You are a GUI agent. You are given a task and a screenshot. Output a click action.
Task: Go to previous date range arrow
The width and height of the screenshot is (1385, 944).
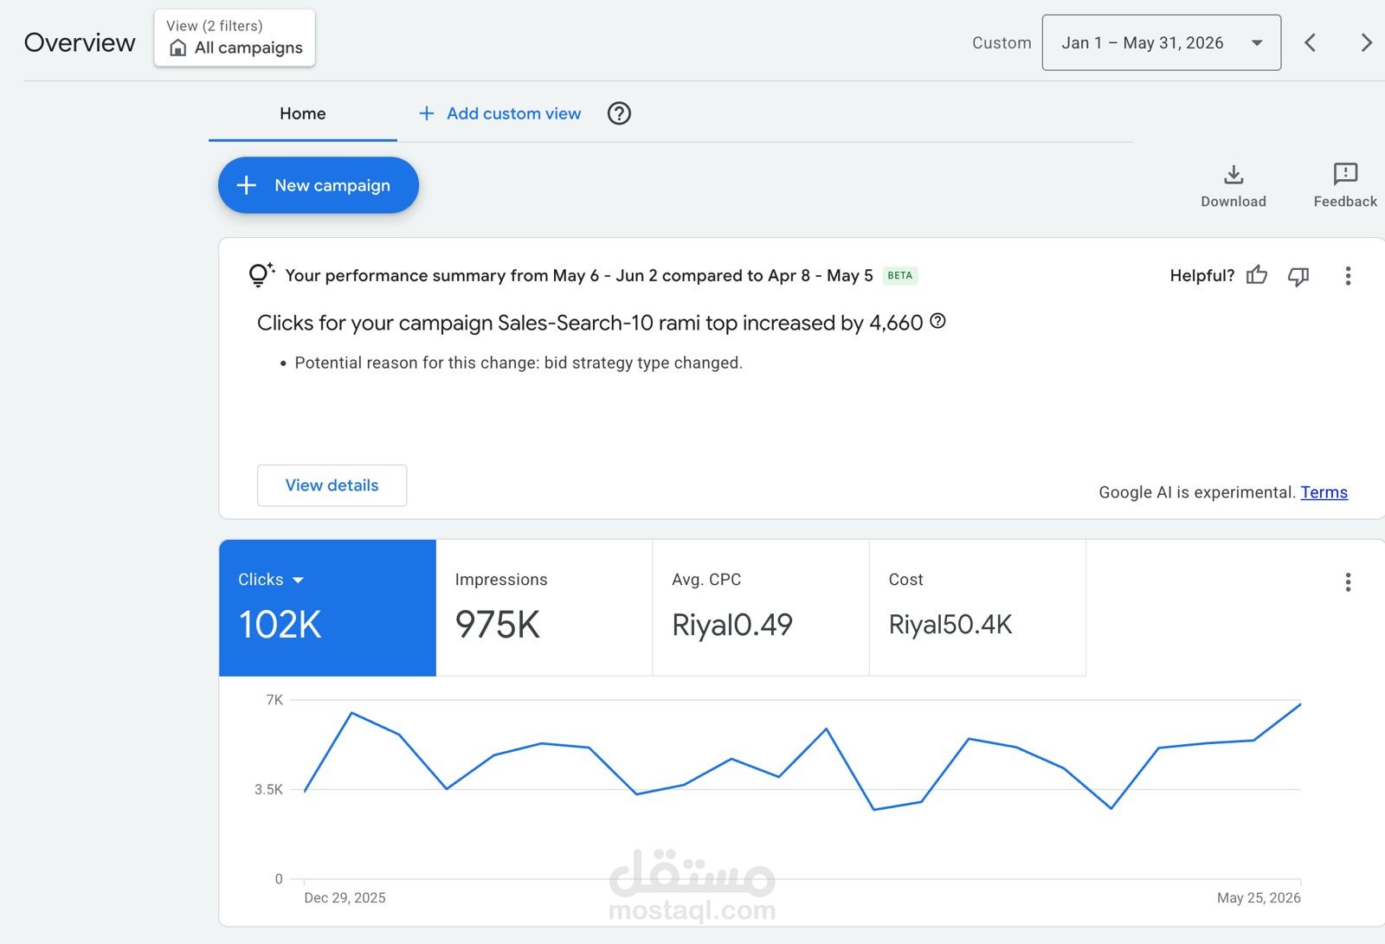[1311, 42]
